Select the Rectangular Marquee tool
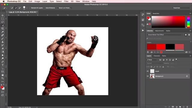 [2, 19]
